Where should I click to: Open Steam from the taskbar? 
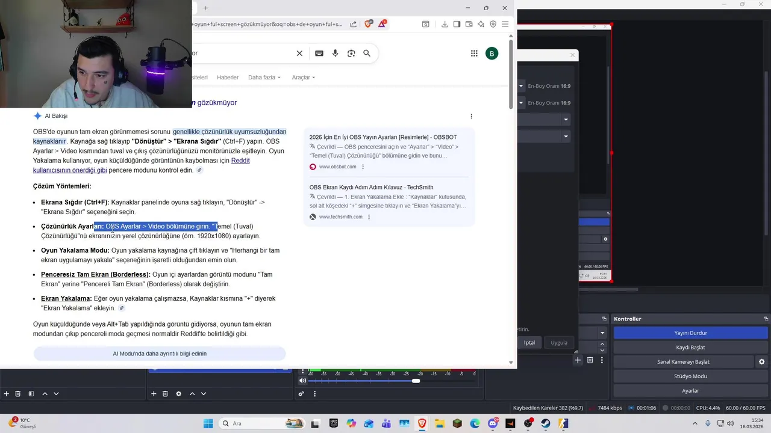(546, 423)
